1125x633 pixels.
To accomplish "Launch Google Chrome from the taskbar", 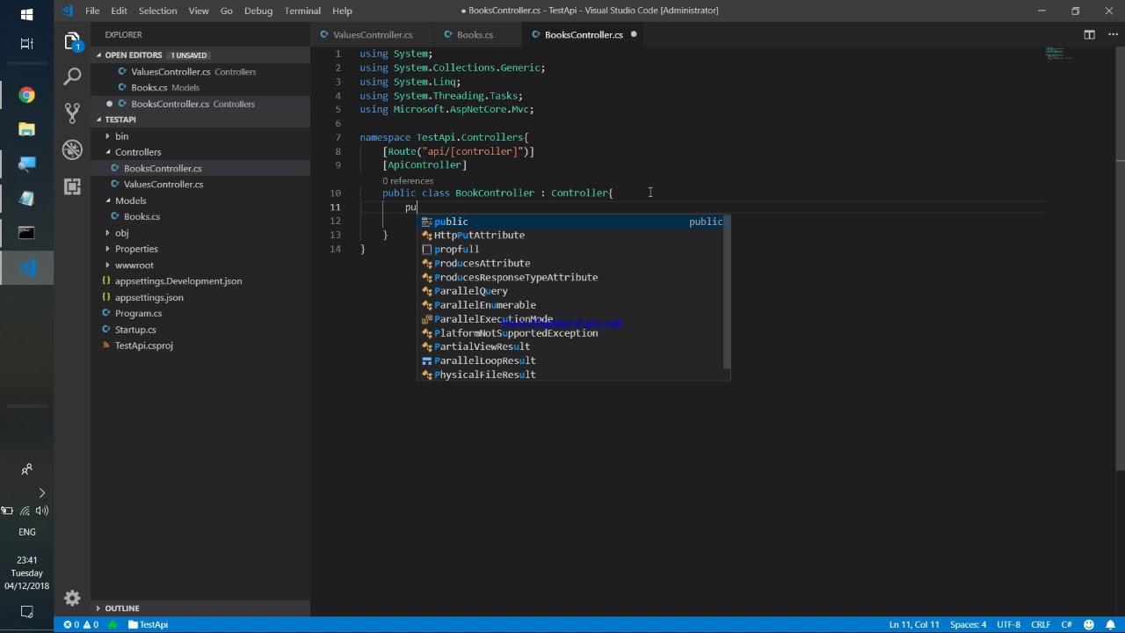I will 26,95.
